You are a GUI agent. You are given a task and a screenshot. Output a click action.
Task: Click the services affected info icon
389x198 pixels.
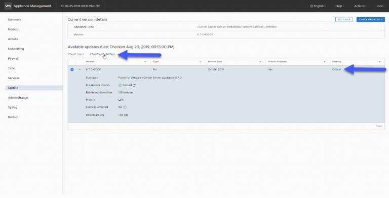pos(125,107)
